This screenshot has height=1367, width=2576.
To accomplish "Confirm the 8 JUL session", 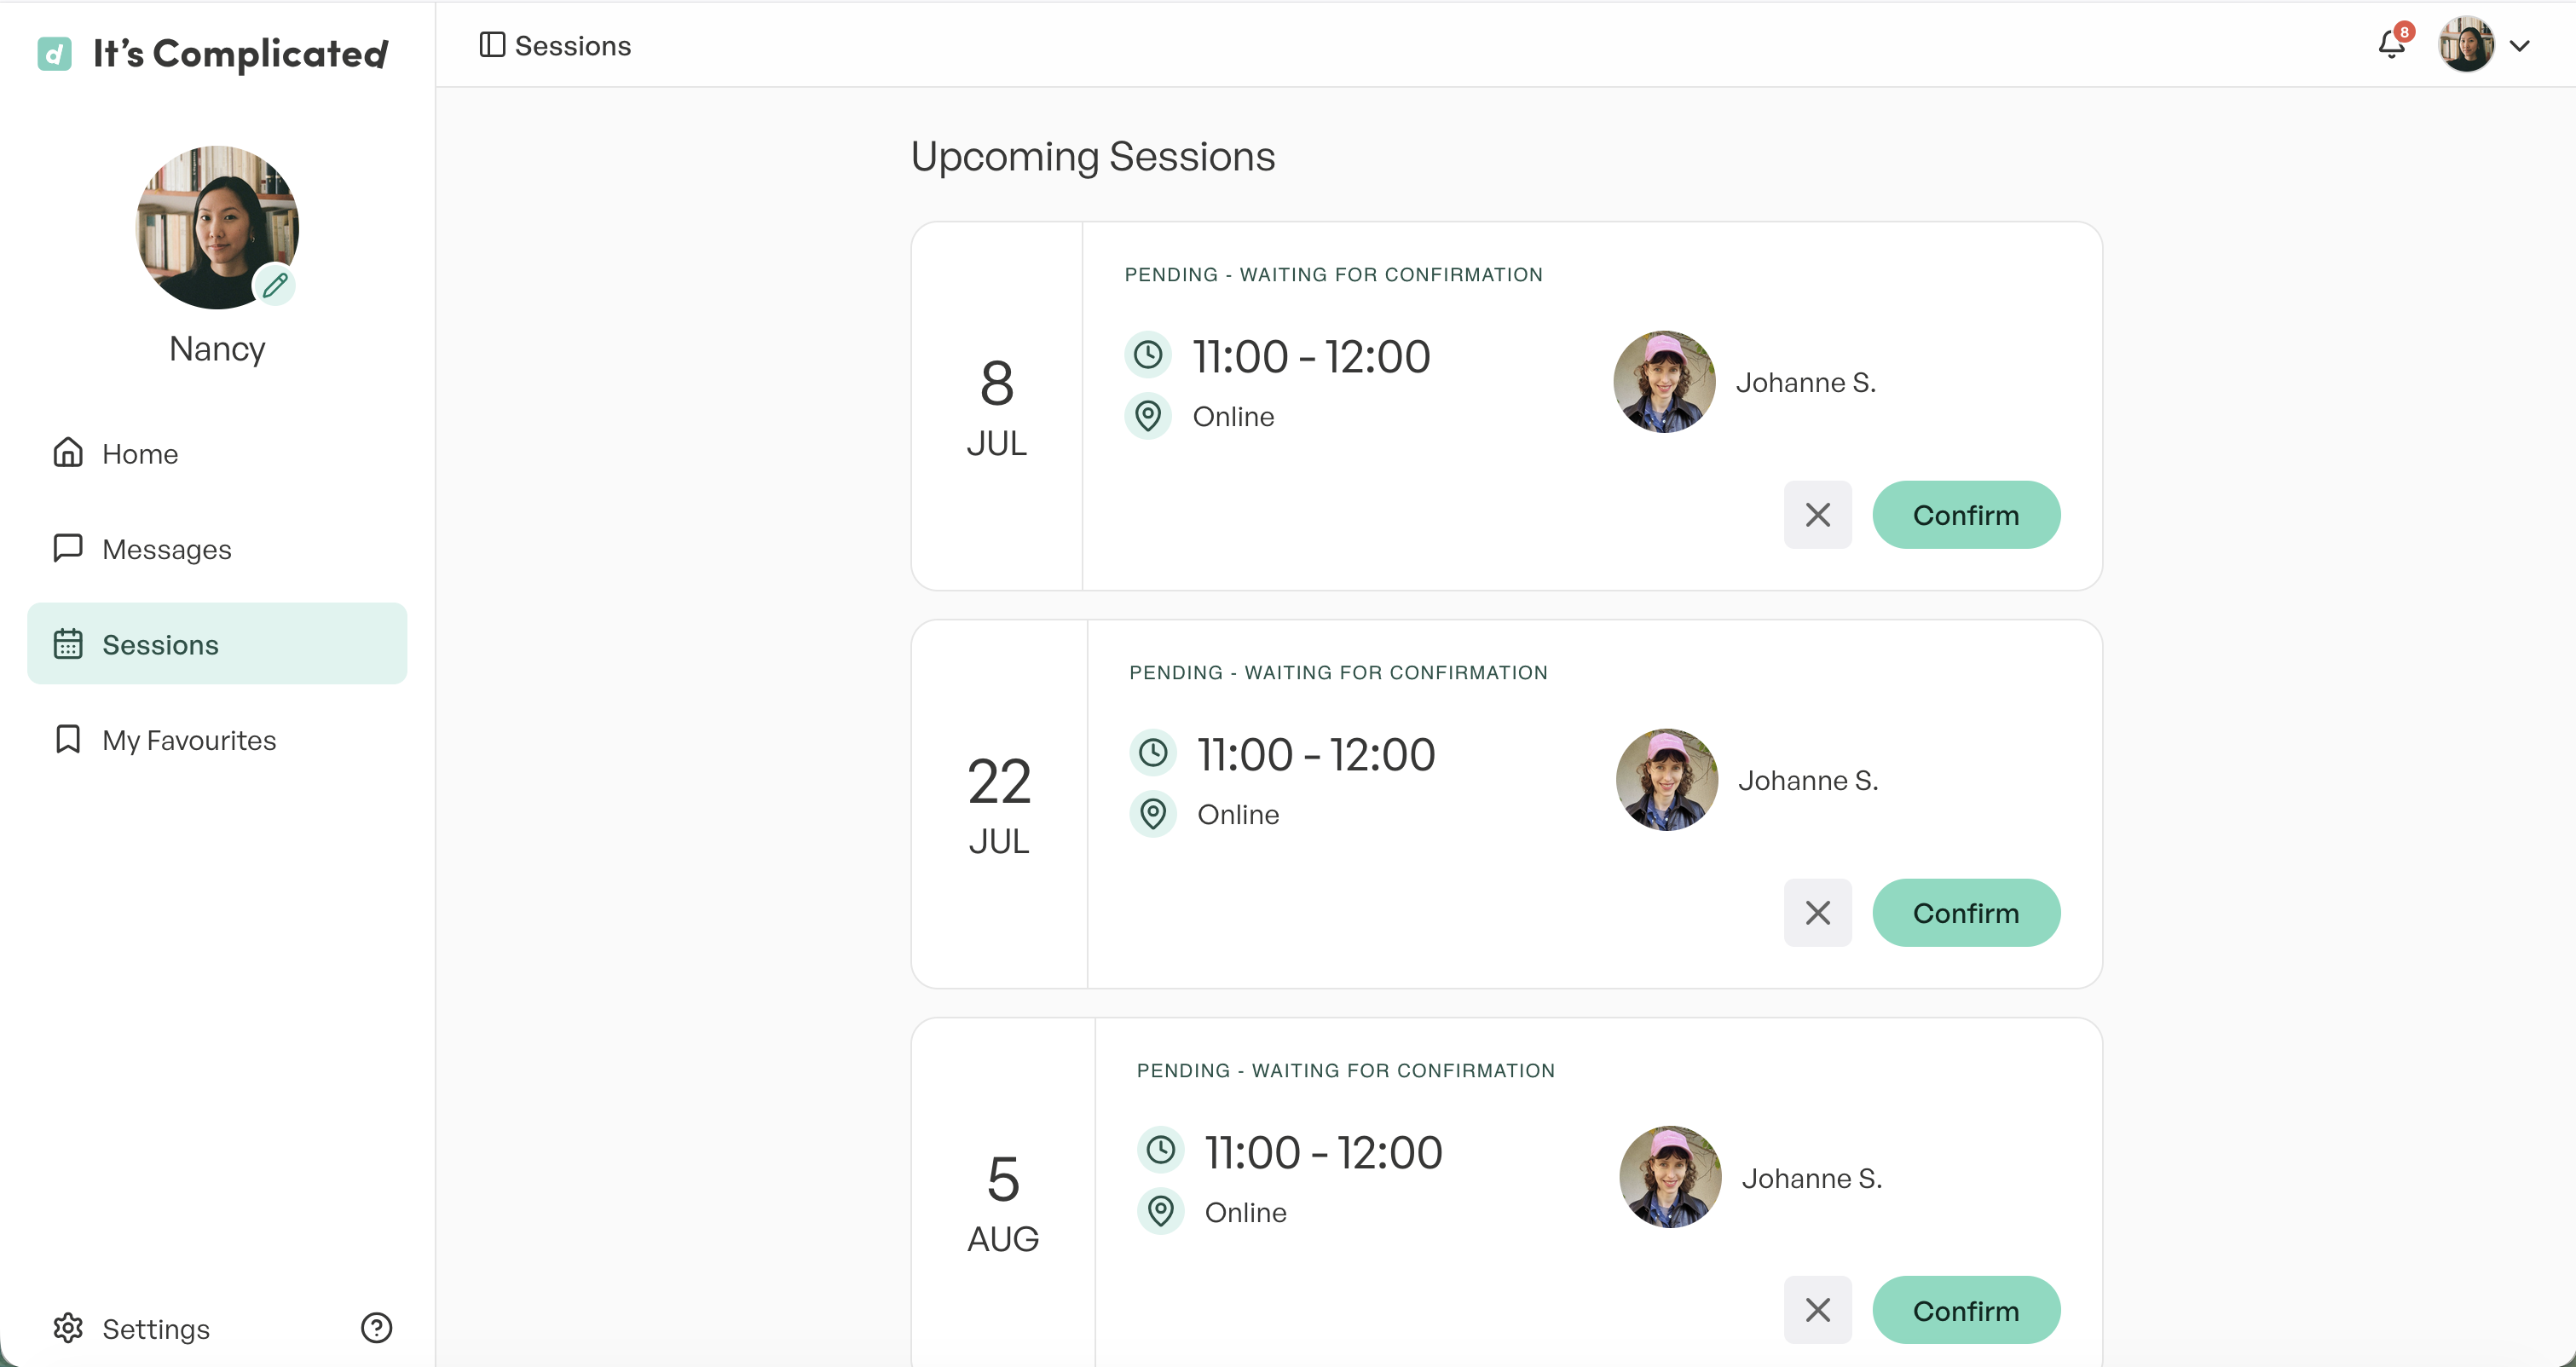I will pos(1966,515).
